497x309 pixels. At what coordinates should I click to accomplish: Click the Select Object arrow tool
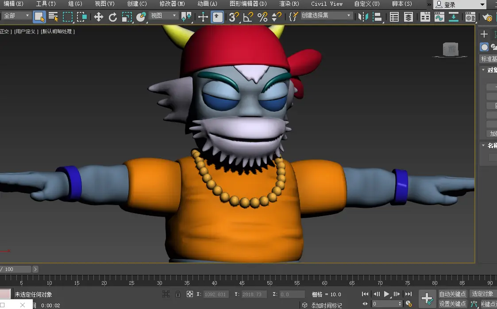39,17
